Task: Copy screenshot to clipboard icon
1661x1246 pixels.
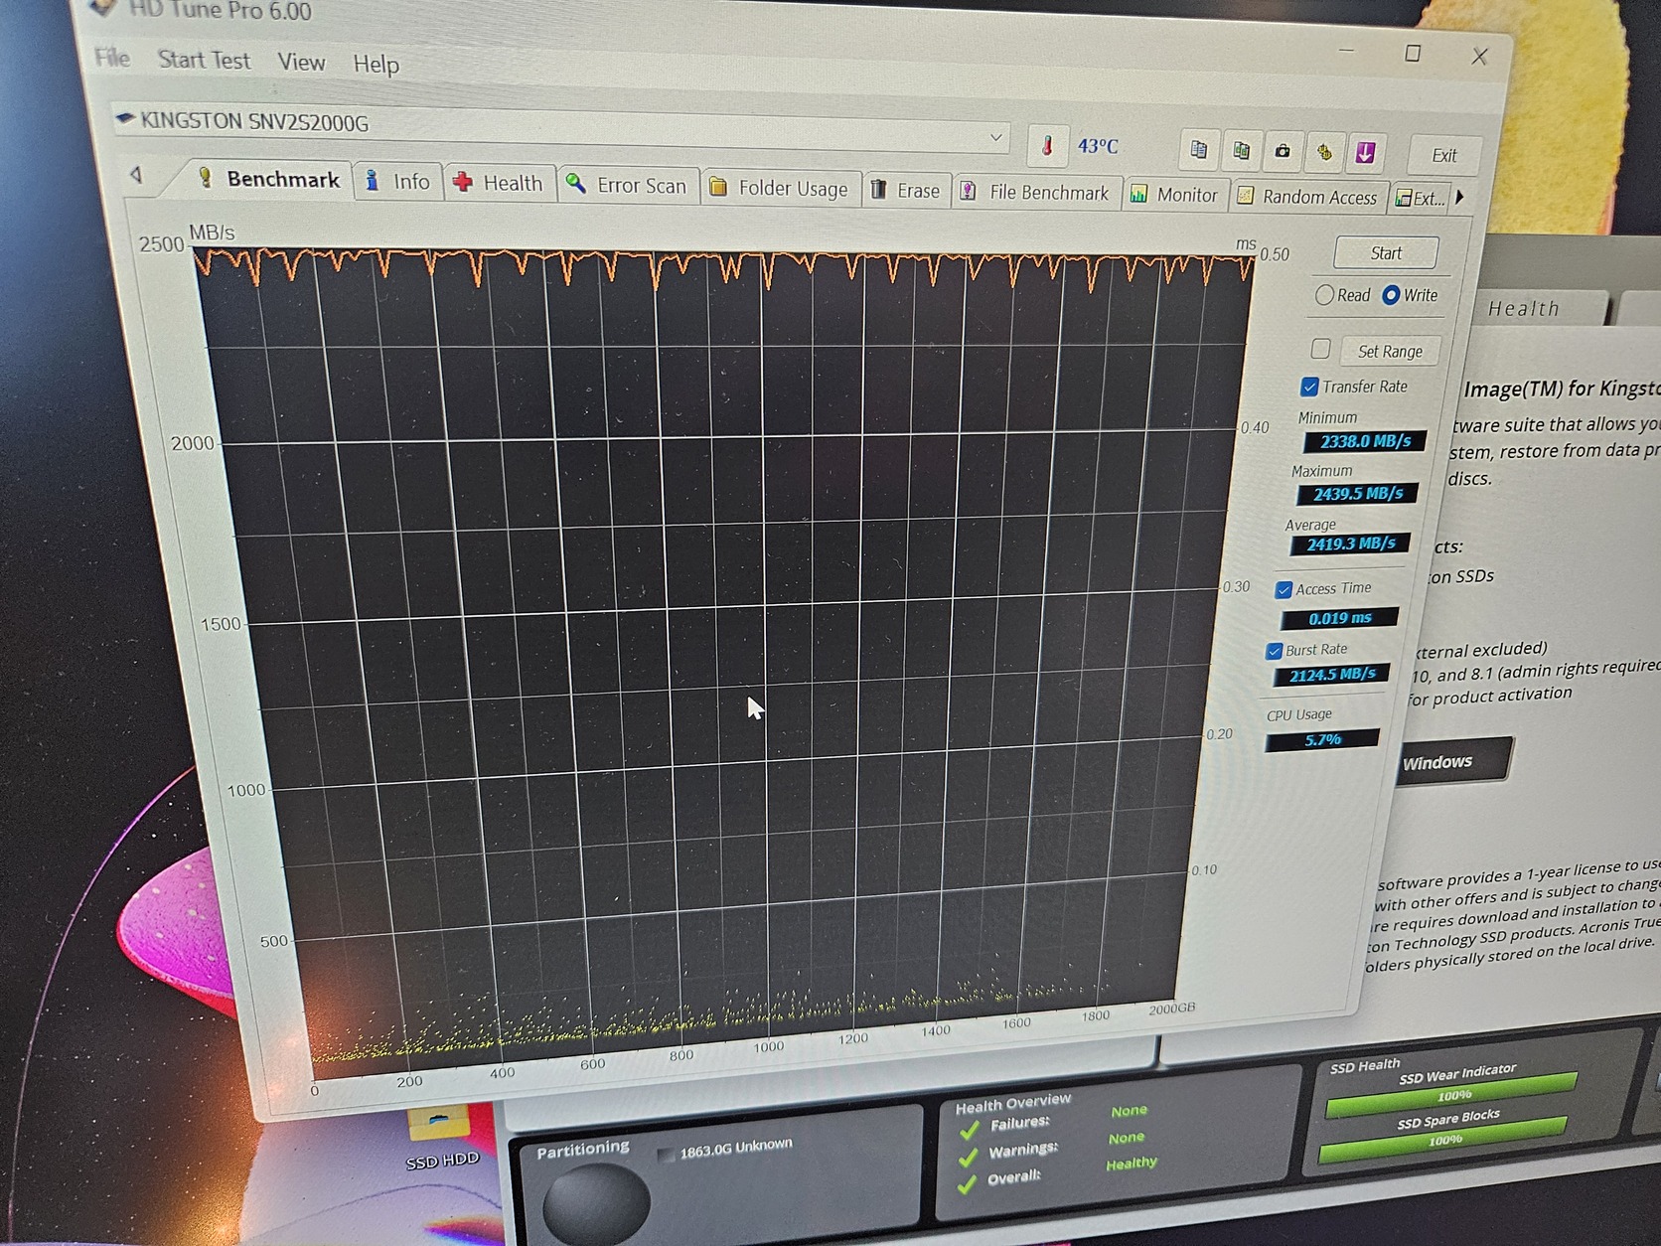Action: tap(1241, 150)
